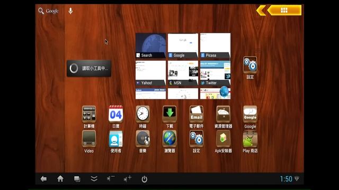
Task: Open the Yahoo! bookmark thumbnail
Action: 150,73
